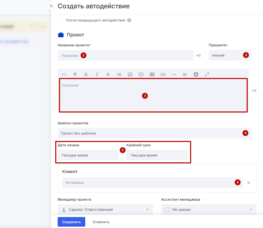The image size is (263, 228).
Task: Clear the Клиент field with the X
Action: click(x=249, y=183)
